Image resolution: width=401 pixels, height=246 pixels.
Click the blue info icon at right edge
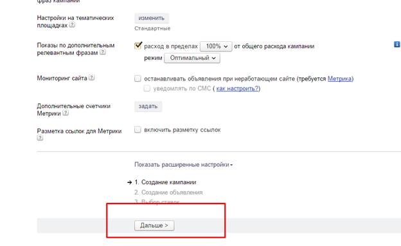point(397,44)
